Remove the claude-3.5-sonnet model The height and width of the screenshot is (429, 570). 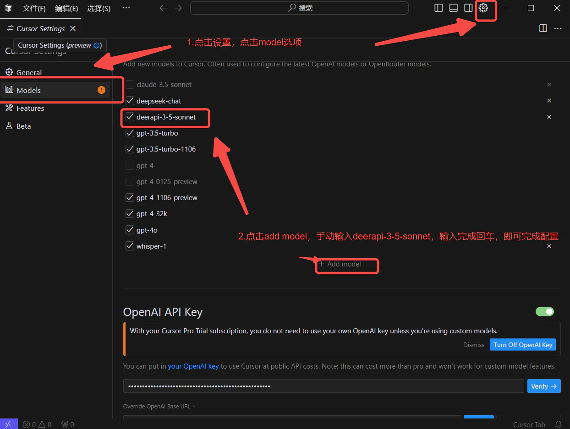click(549, 85)
